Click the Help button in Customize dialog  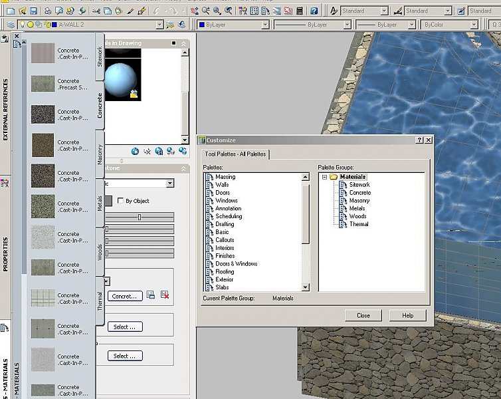point(407,315)
